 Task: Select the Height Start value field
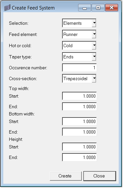79,147
